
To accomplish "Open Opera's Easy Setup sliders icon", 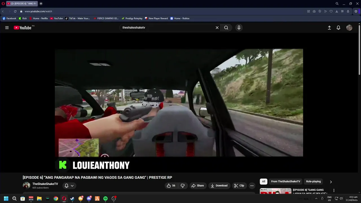I will click(342, 11).
